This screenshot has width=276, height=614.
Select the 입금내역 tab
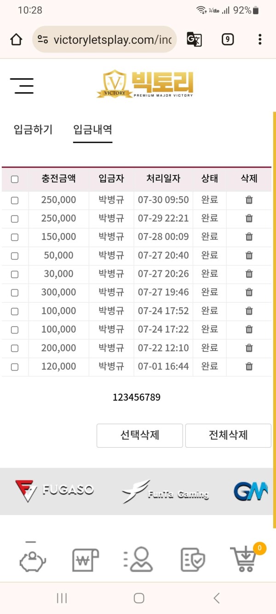(93, 129)
